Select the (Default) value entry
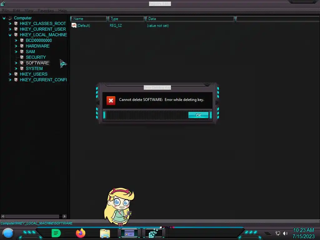Screen dimensions: 320x240 (83, 26)
